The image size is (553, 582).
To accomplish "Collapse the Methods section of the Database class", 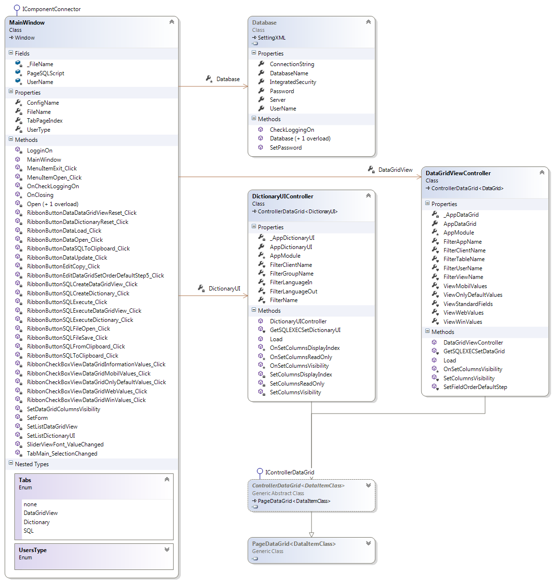I will (254, 118).
